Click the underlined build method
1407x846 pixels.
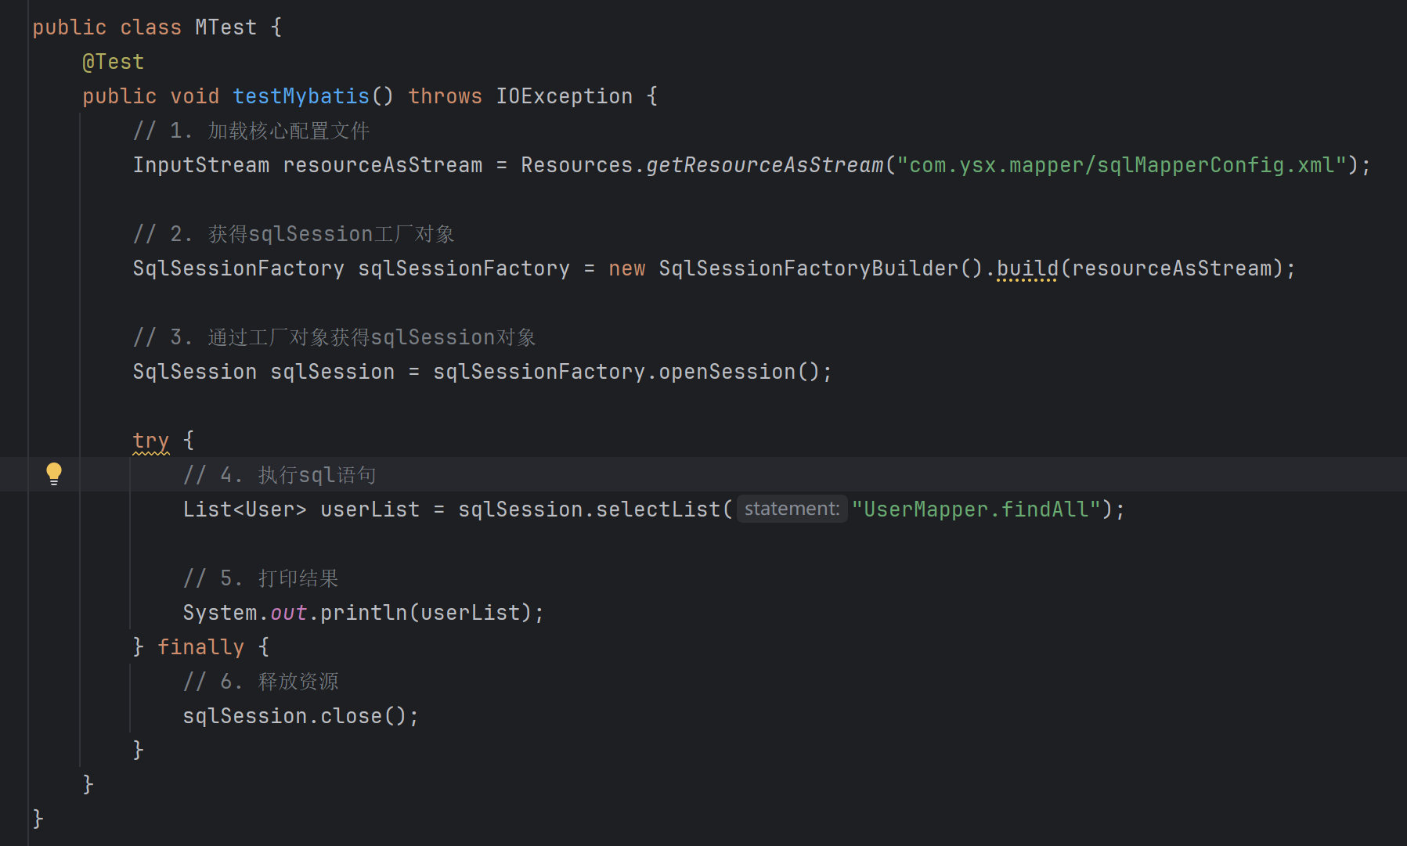1027,268
